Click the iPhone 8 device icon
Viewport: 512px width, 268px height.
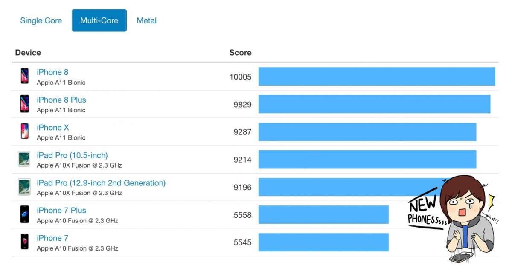[x=25, y=76]
